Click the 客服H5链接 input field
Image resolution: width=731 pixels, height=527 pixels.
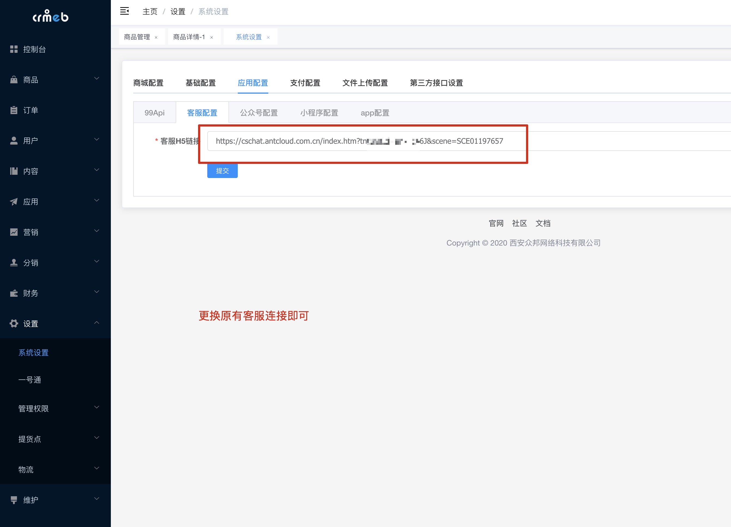pyautogui.click(x=363, y=141)
